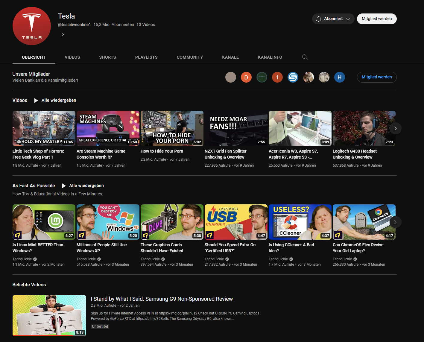Open 'Beliebte Videos' section heading
The width and height of the screenshot is (424, 342).
(x=29, y=285)
